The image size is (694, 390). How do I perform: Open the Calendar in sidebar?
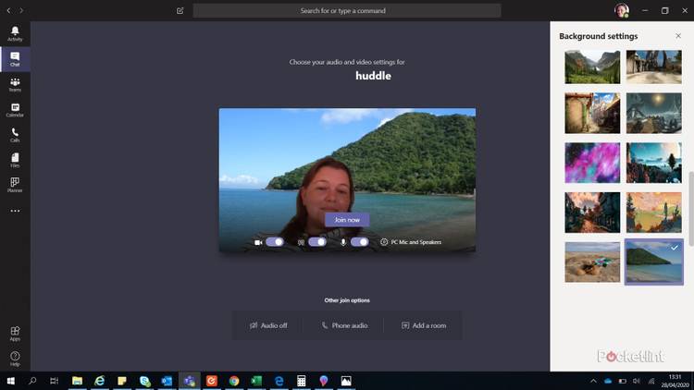[x=15, y=109]
